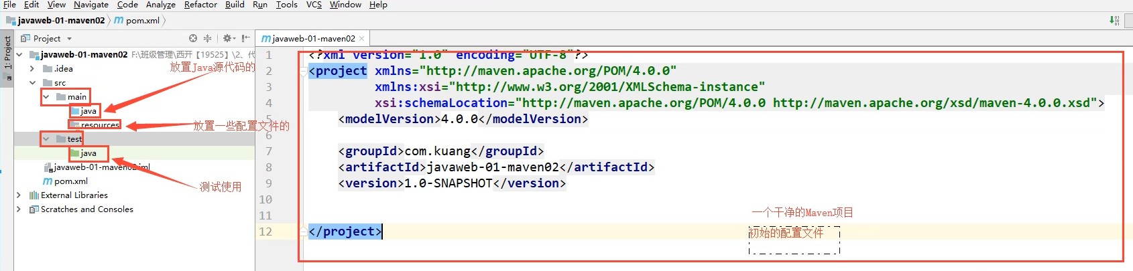Expand the .idea folder

[x=32, y=69]
